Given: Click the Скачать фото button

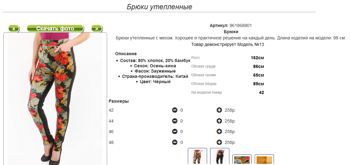Looking at the screenshot, I should 55,29.
